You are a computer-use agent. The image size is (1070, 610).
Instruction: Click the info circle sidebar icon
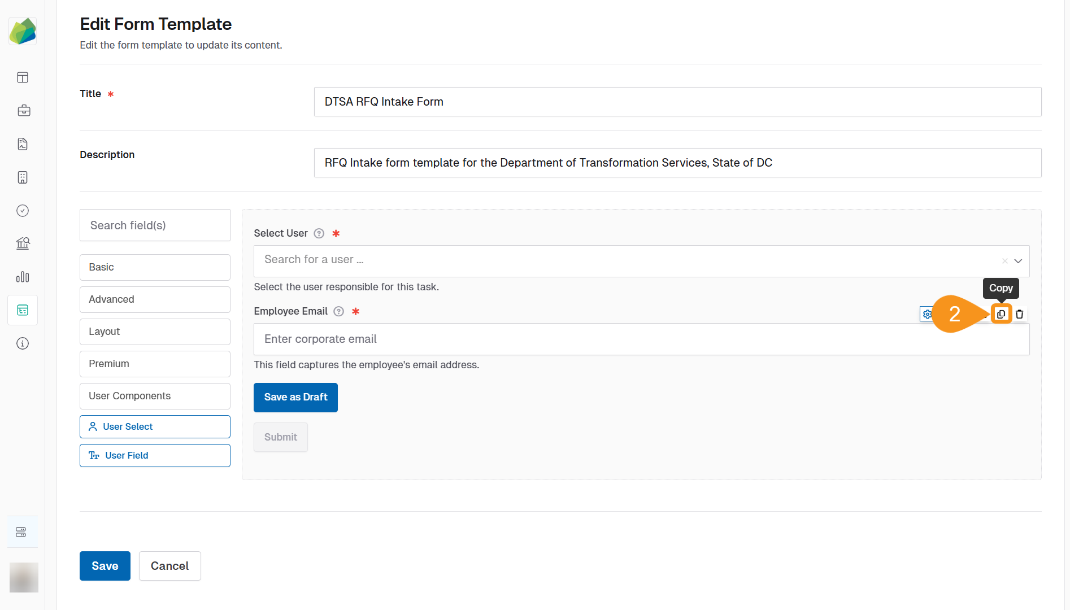pos(23,343)
